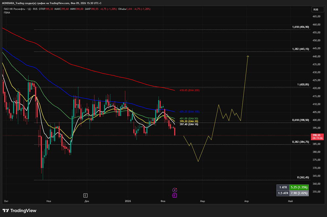Click Май on the time axis

point(290,201)
